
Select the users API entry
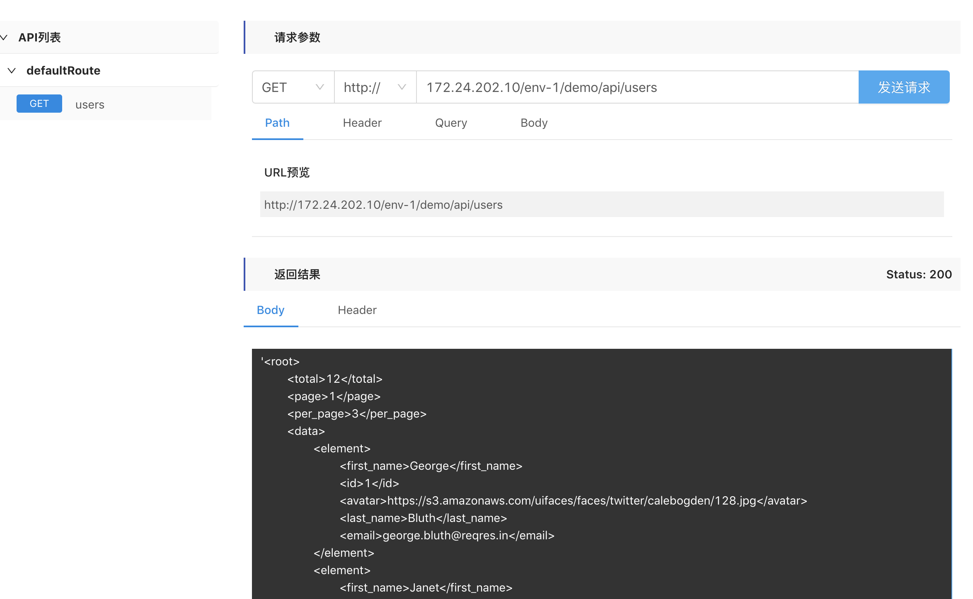[90, 105]
